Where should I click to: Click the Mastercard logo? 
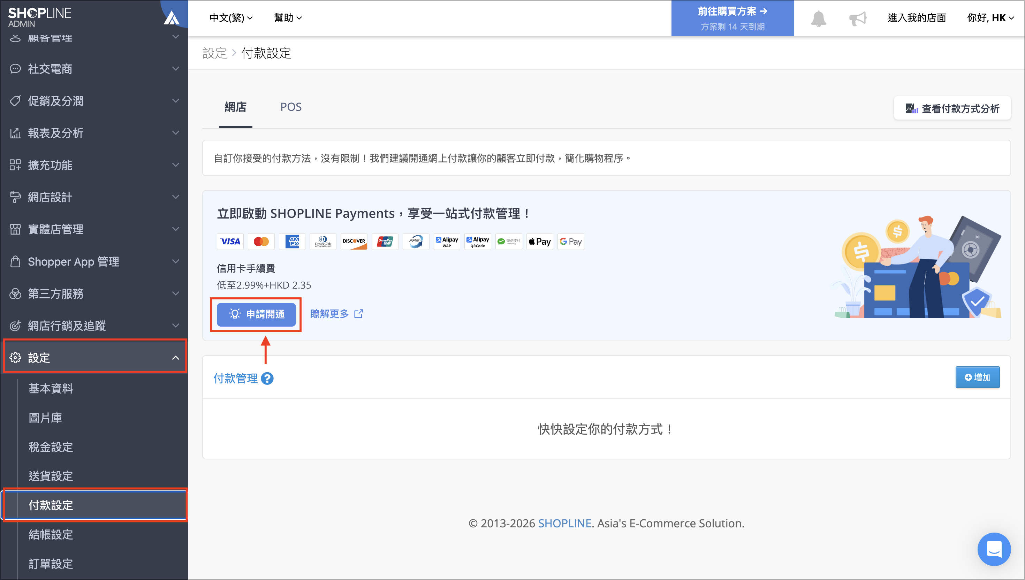[x=261, y=242]
